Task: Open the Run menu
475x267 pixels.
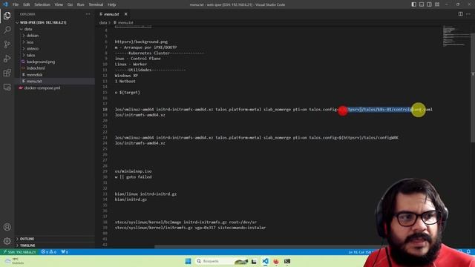Action: pyautogui.click(x=81, y=4)
